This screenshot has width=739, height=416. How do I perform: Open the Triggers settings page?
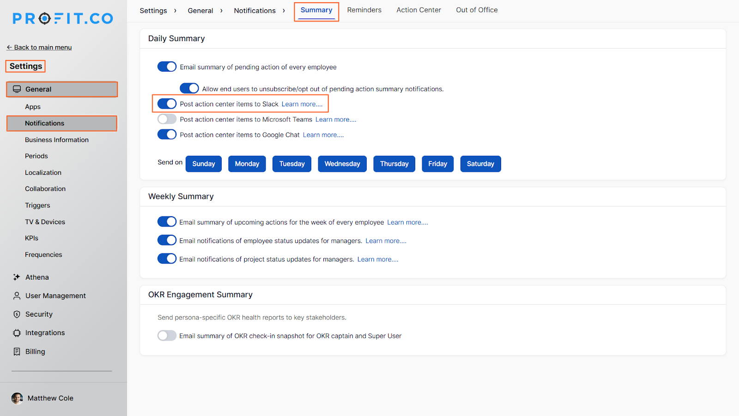click(x=37, y=206)
